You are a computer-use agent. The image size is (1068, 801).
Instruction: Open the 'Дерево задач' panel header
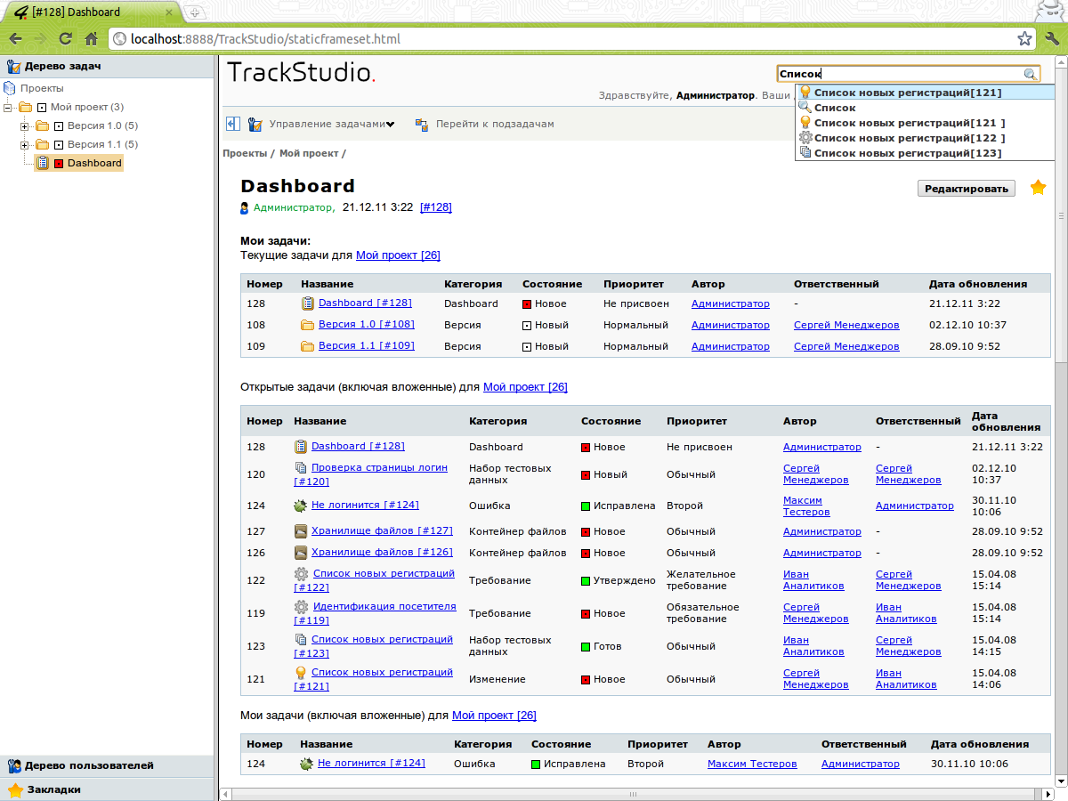pyautogui.click(x=108, y=66)
